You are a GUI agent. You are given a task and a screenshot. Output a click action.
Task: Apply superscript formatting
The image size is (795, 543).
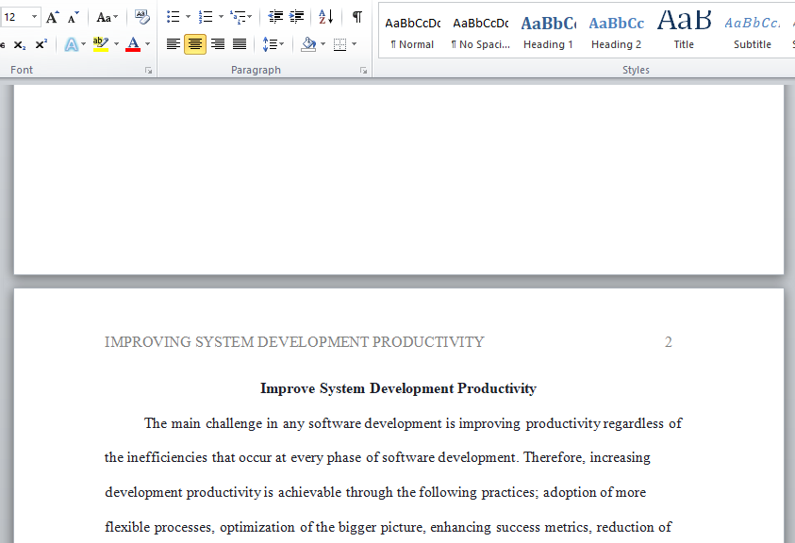tap(41, 44)
